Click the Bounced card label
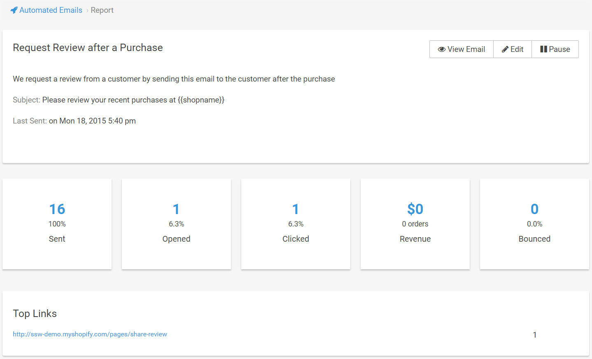 [534, 239]
